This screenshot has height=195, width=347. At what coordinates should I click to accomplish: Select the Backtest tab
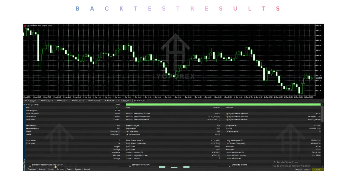(60, 169)
